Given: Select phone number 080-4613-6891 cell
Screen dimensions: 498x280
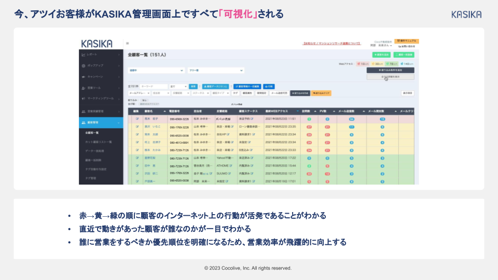Looking at the screenshot, I should point(179,143).
